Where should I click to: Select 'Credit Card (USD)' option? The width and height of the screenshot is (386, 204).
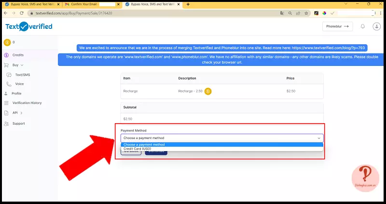pos(222,149)
